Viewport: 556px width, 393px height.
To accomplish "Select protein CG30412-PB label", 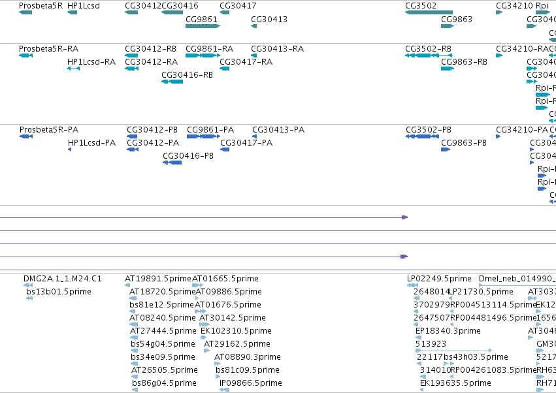I will [x=152, y=130].
